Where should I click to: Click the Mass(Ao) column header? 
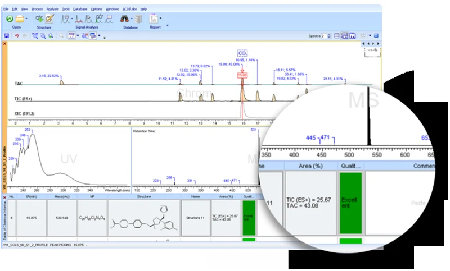(62, 196)
